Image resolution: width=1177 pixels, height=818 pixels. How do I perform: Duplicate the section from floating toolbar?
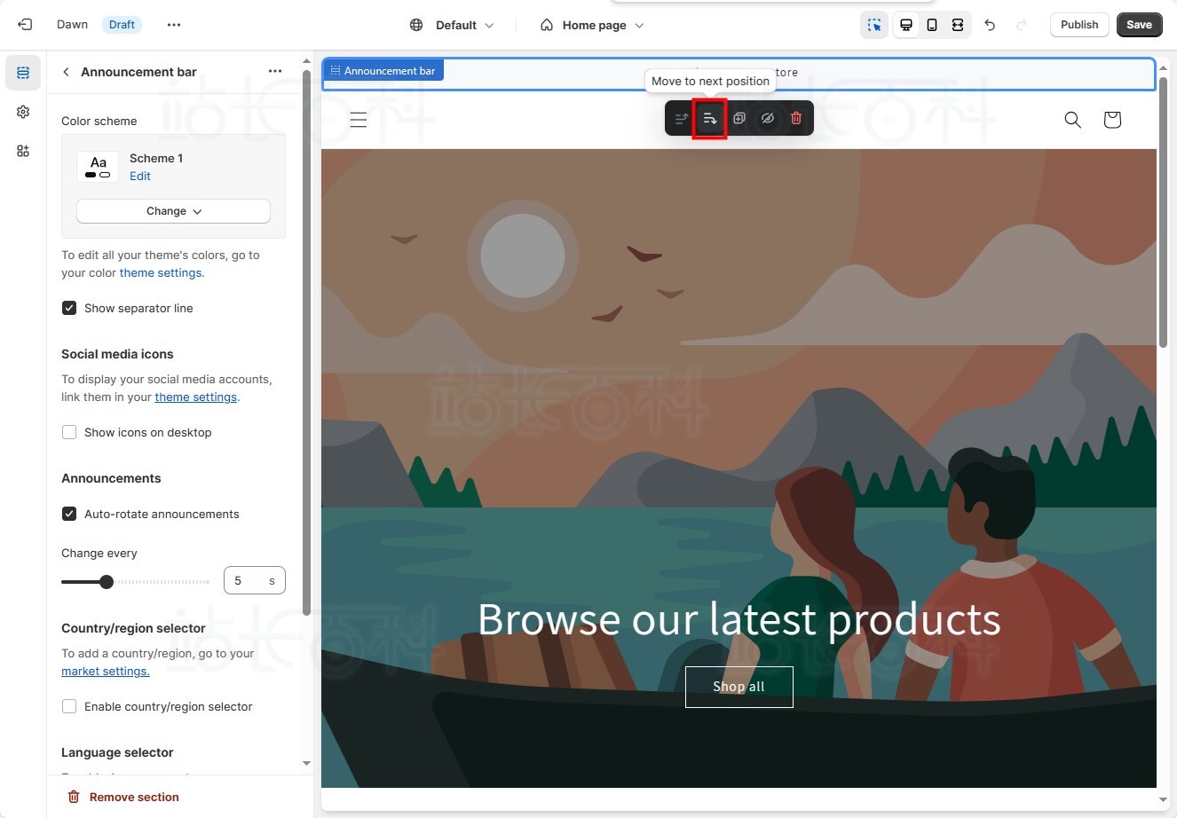pyautogui.click(x=739, y=118)
